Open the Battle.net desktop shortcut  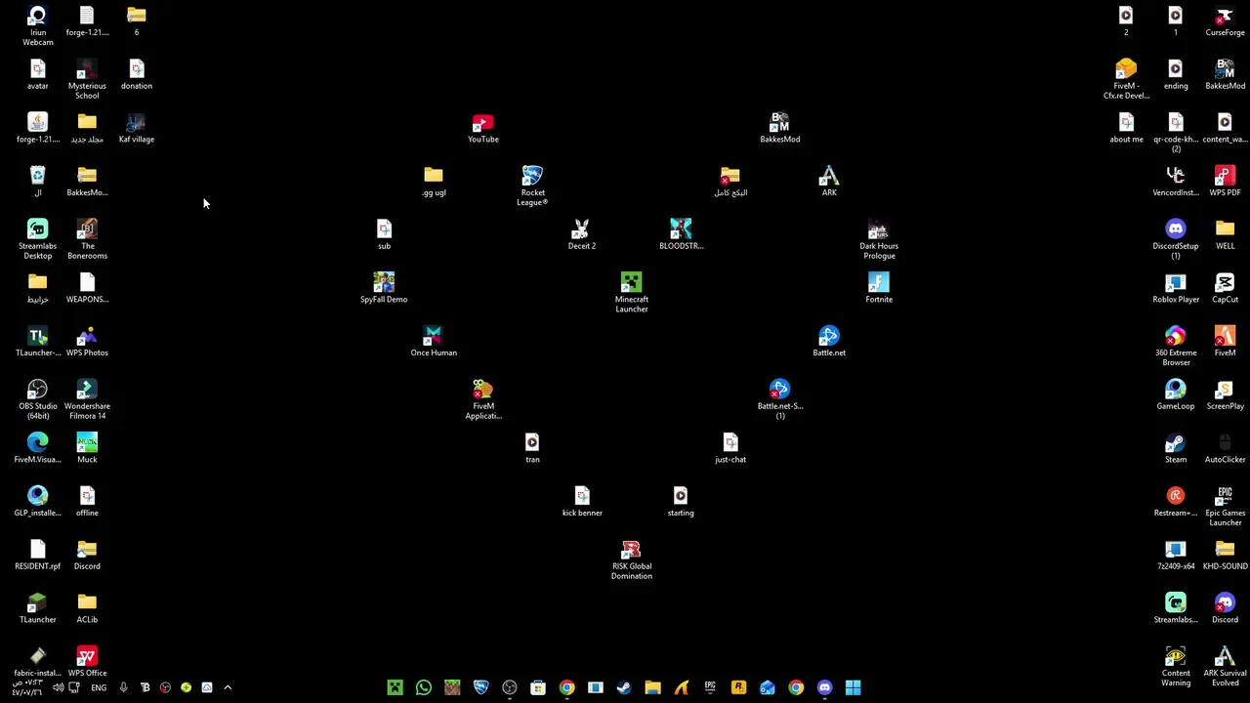point(829,342)
